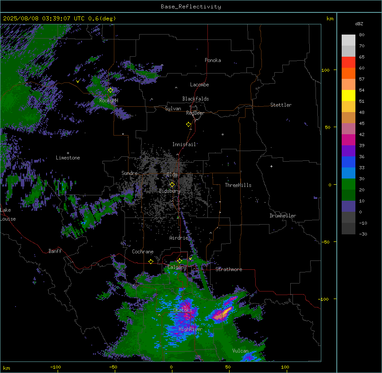This screenshot has height=373, width=382.
Task: Click the Sylvan label
Action: click(173, 109)
